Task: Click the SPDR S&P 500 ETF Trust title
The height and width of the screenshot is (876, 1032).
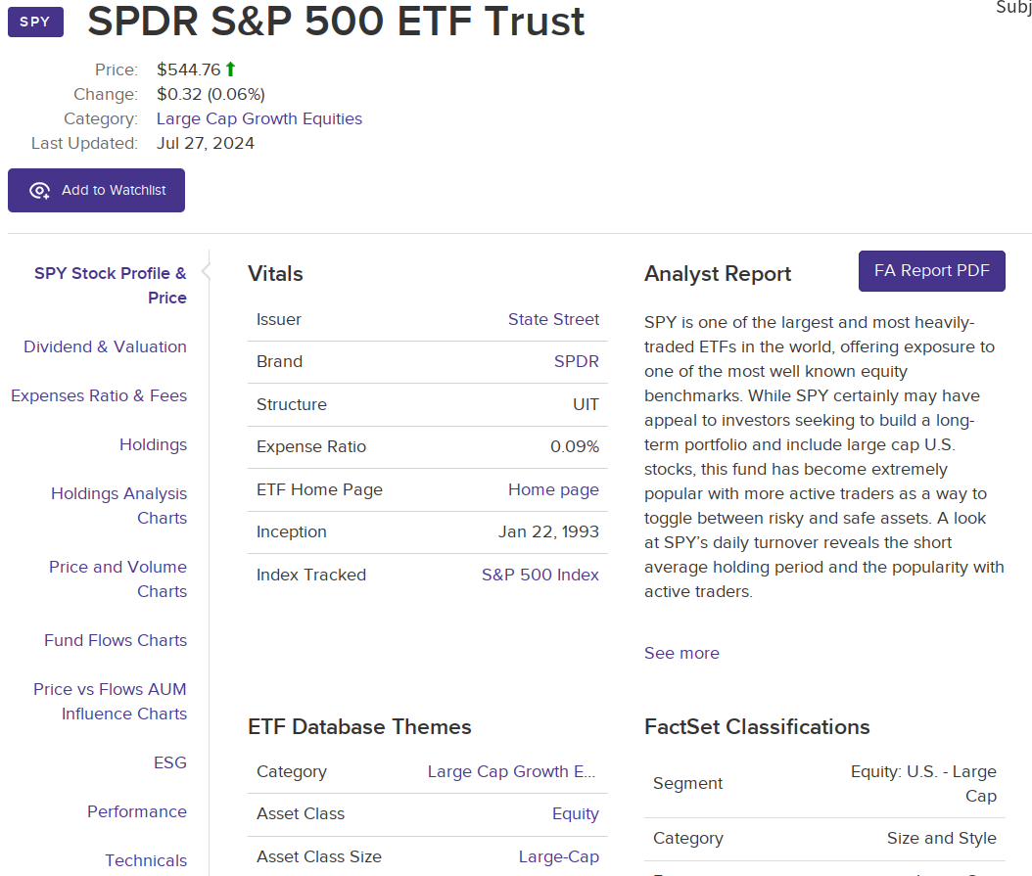Action: (x=336, y=22)
